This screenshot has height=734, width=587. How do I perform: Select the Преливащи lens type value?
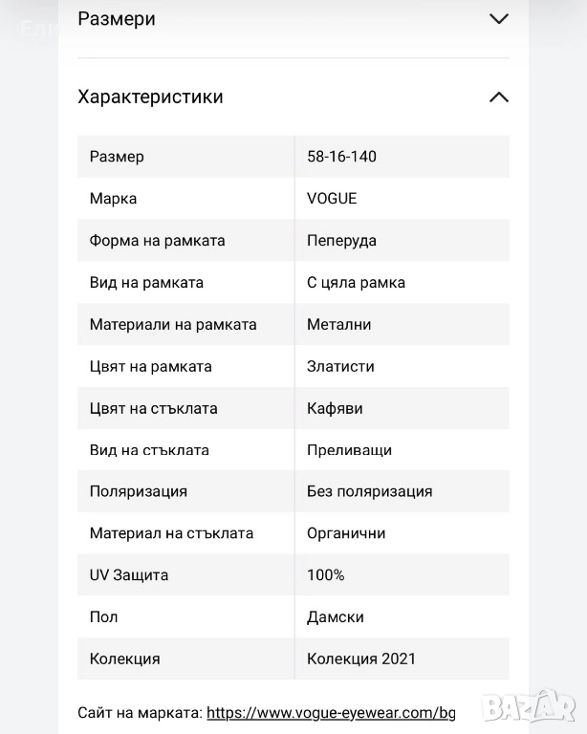coord(349,450)
